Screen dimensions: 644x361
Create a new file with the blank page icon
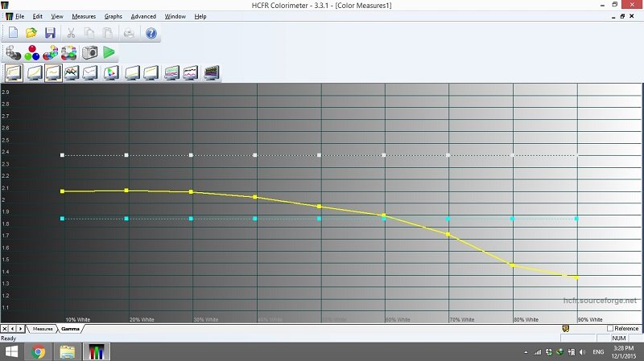click(x=13, y=33)
